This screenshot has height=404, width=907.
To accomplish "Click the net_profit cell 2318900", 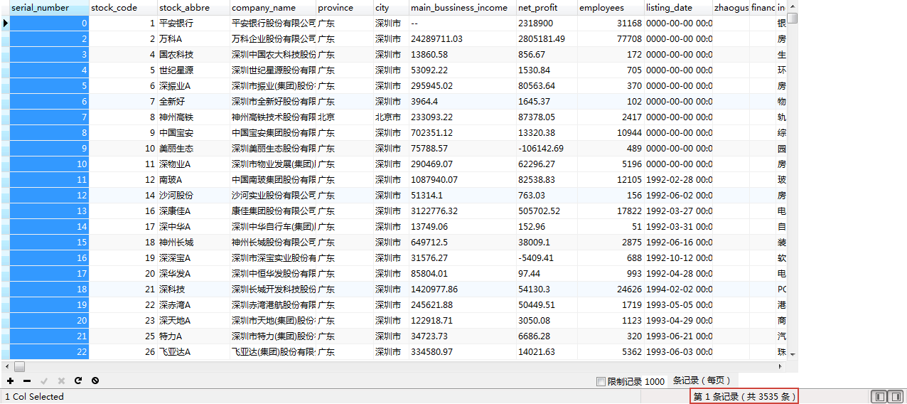I will tap(547, 23).
